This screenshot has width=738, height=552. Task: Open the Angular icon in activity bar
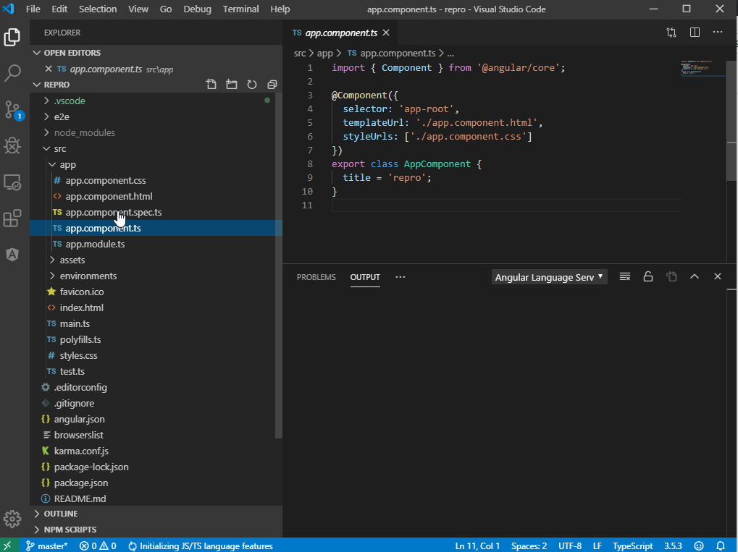[x=12, y=255]
